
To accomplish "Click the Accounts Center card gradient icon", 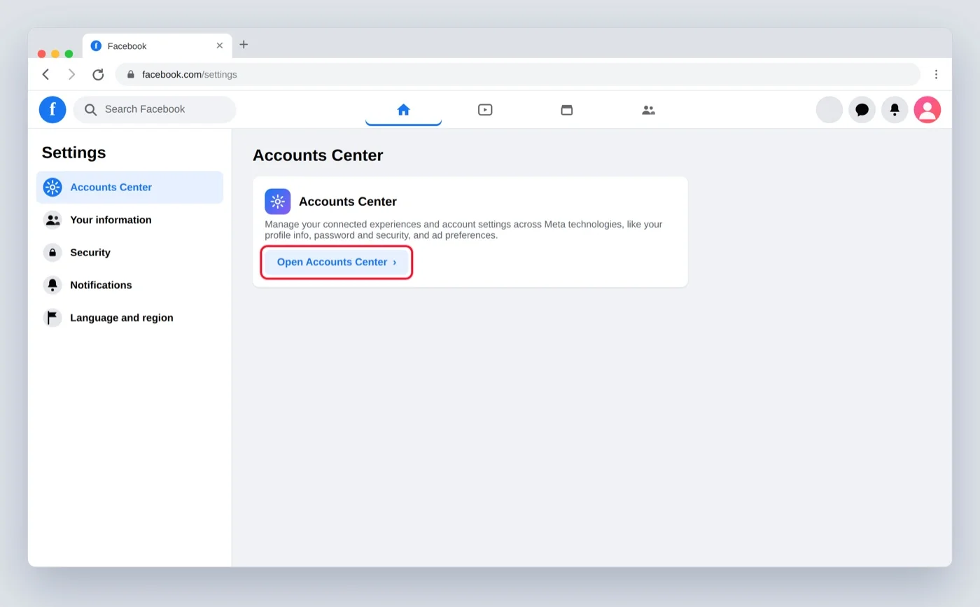I will tap(277, 202).
